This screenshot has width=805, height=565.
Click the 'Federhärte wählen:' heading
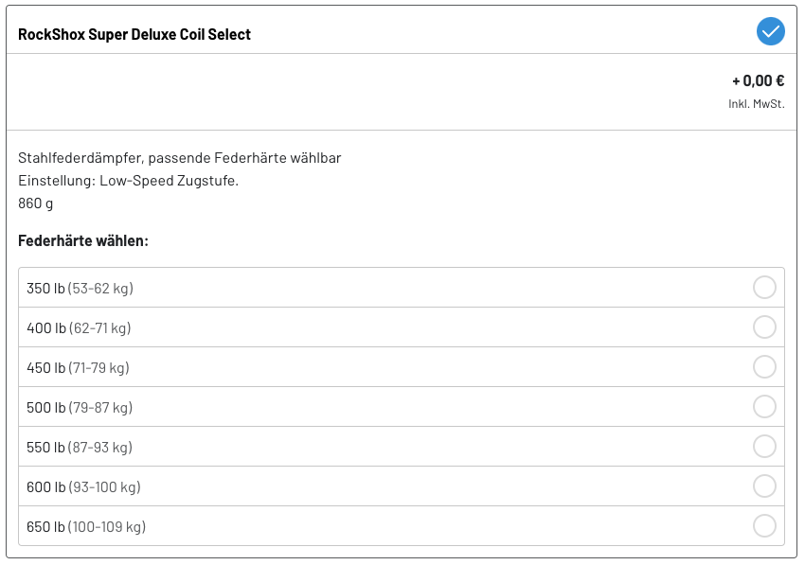(83, 241)
